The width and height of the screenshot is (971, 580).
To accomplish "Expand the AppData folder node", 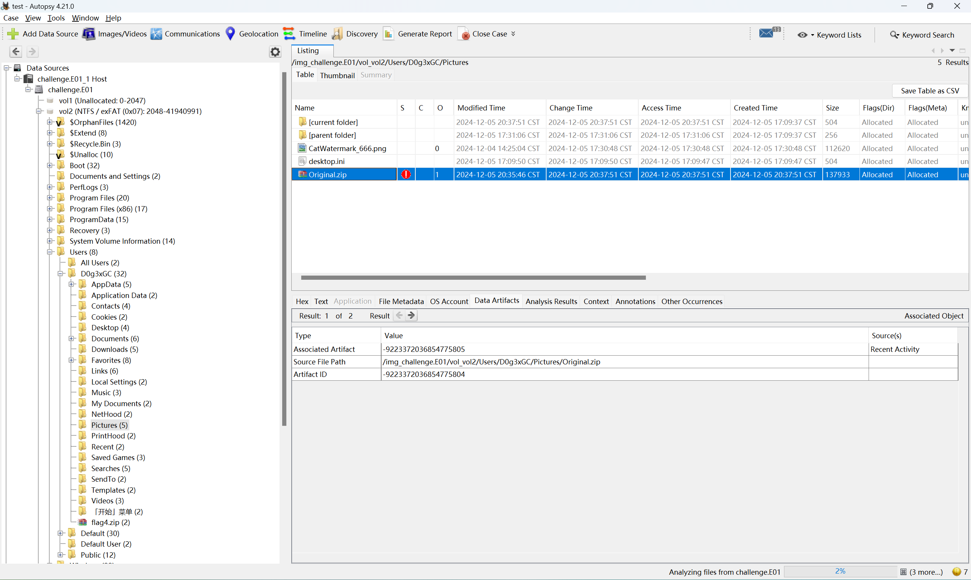I will click(71, 285).
